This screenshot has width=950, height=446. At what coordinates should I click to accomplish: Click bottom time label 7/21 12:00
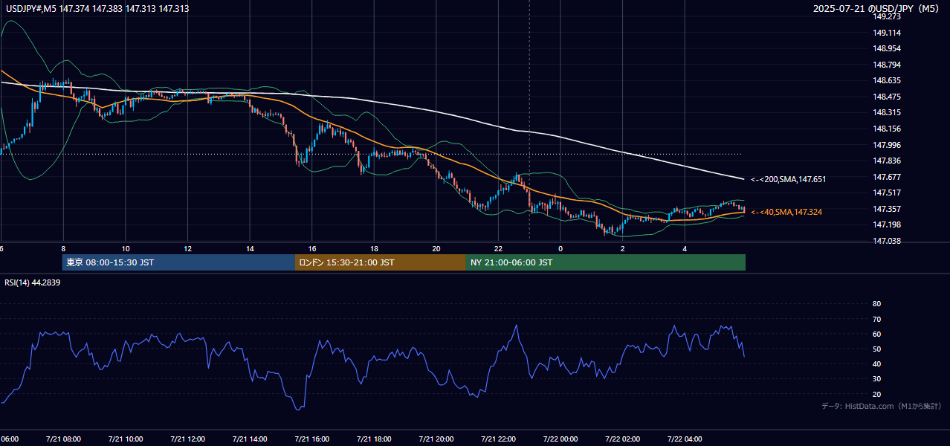click(x=187, y=439)
